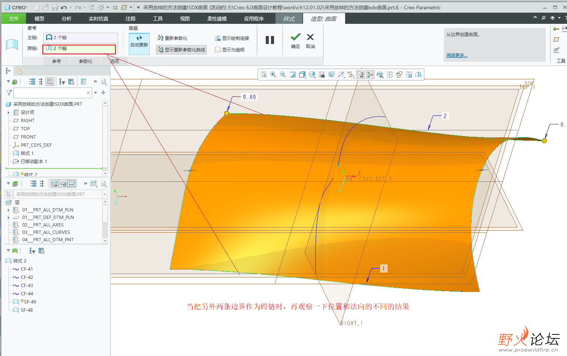This screenshot has width=567, height=356.
Task: Switch to the 模型 ribbon tab
Action: pos(39,19)
